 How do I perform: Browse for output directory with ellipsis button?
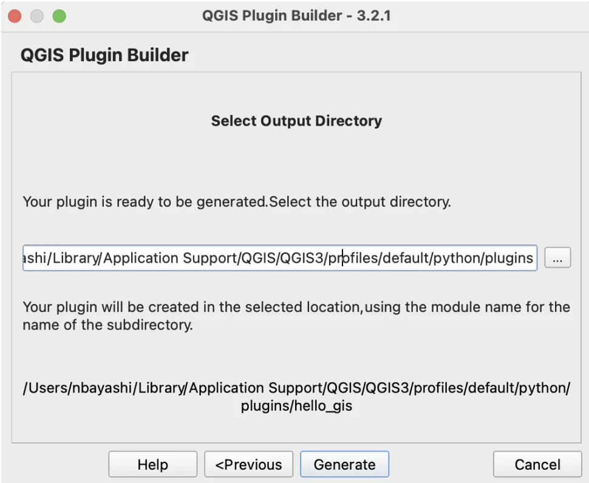tap(557, 257)
